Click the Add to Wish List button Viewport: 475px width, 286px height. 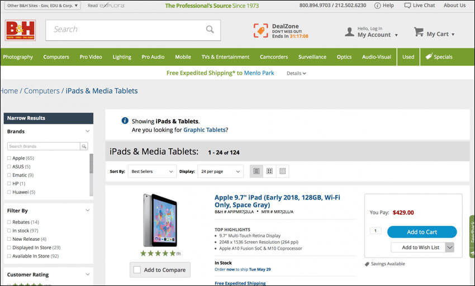click(x=419, y=248)
